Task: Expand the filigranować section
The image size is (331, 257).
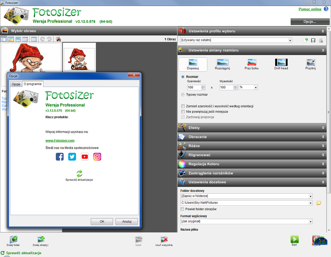Action: pyautogui.click(x=252, y=155)
